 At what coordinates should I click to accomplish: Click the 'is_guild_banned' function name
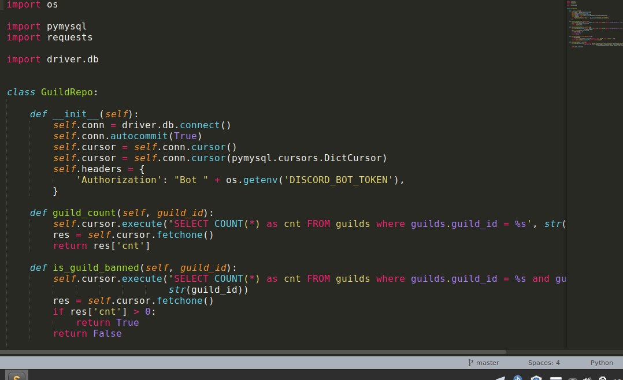click(x=95, y=267)
